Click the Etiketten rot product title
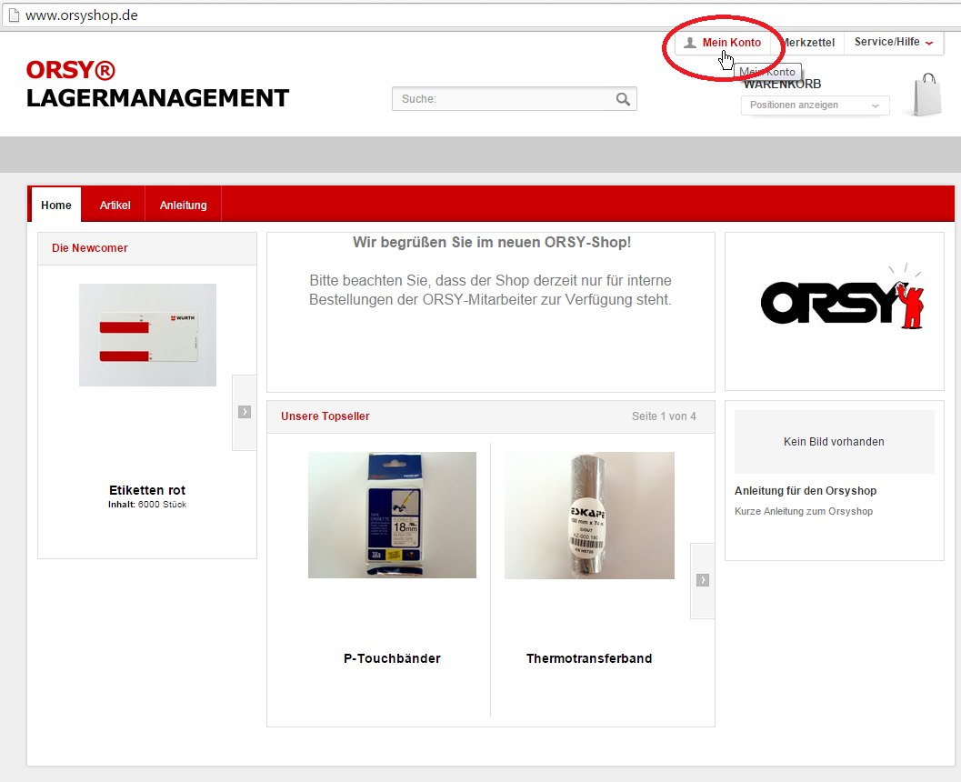Image resolution: width=961 pixels, height=782 pixels. [x=147, y=490]
